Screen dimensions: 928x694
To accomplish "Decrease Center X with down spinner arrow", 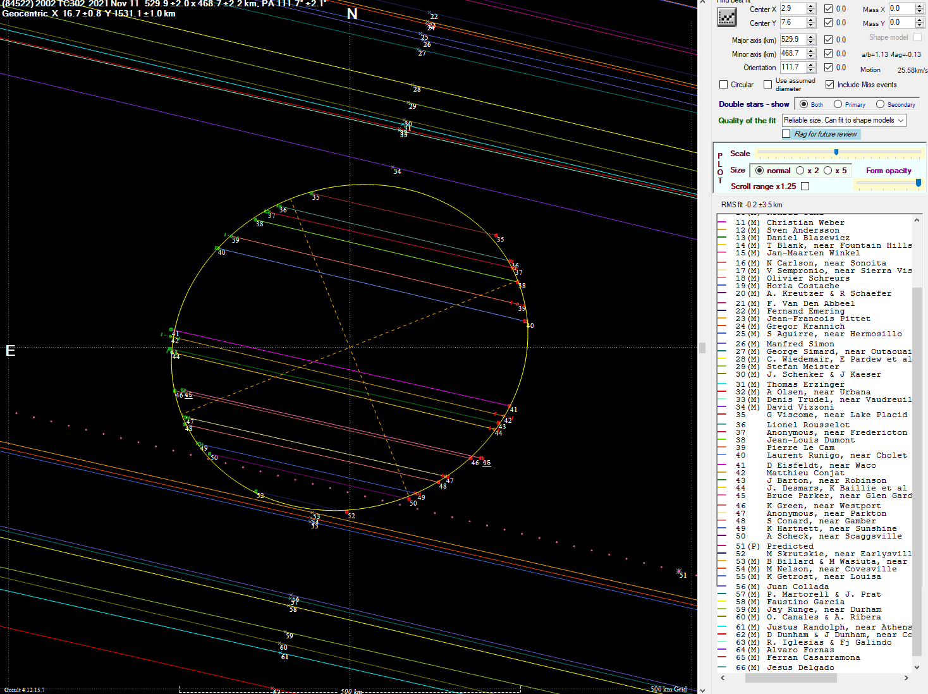I will (x=811, y=11).
